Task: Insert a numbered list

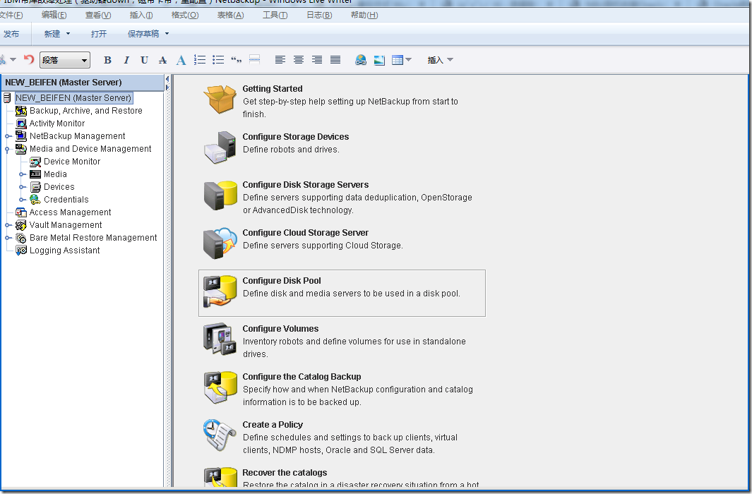Action: [x=200, y=60]
